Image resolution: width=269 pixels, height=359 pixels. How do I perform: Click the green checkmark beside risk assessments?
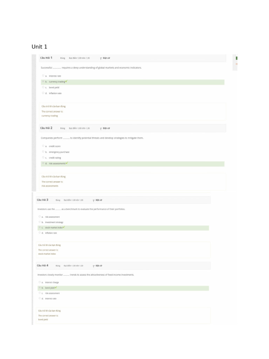tap(67, 163)
